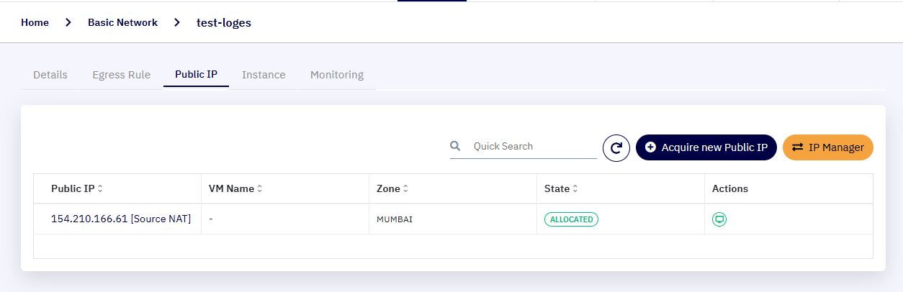Click the search magnifier icon
Screen dimensions: 903x292
455,146
